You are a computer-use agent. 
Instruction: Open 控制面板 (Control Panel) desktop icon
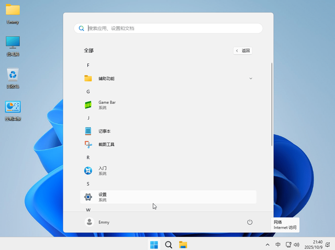13,108
